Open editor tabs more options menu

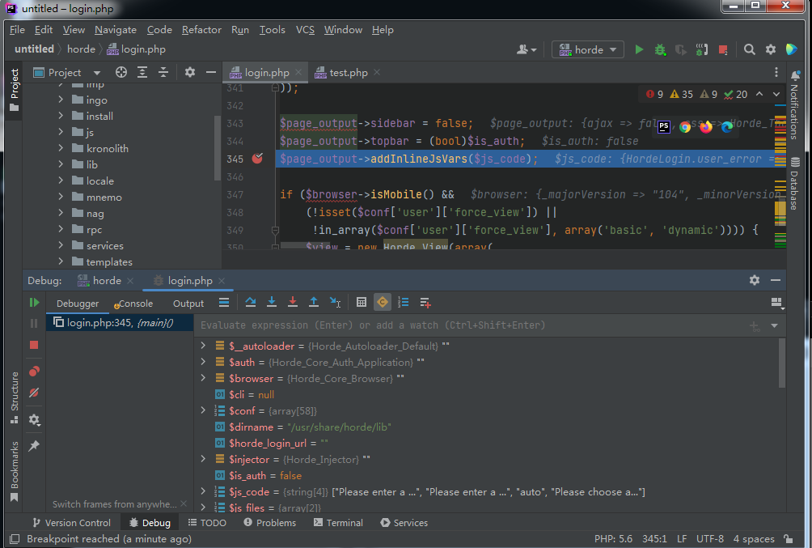point(776,73)
